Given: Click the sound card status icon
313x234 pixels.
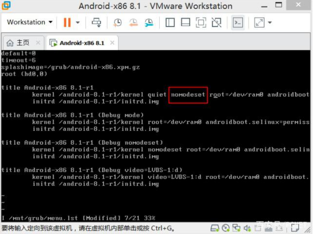Looking at the screenshot, I should point(247,228).
